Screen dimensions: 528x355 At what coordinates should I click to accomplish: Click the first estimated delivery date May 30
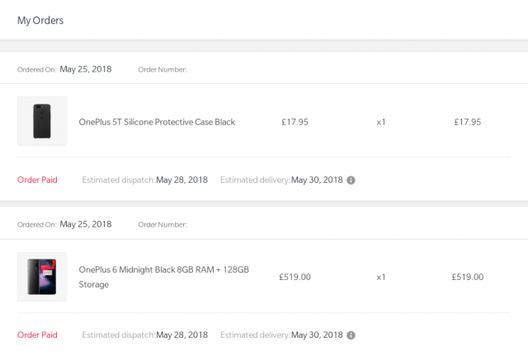click(x=317, y=180)
